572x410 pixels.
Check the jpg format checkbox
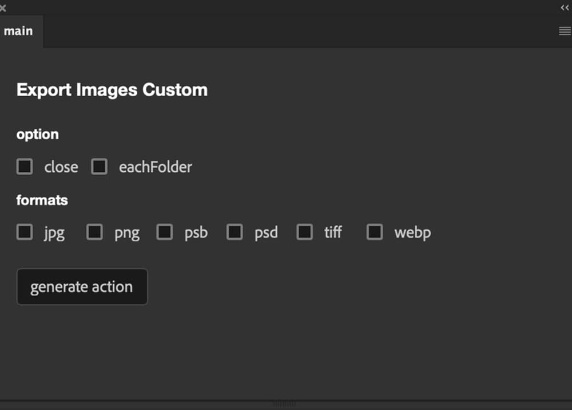coord(24,232)
